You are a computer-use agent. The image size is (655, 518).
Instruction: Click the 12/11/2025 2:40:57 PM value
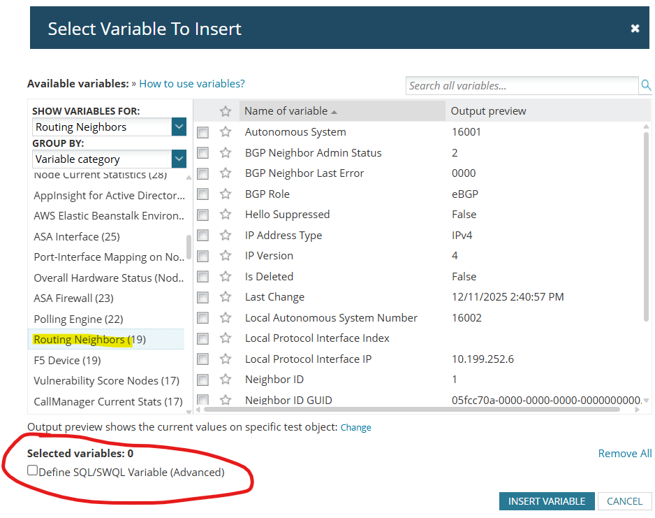tap(508, 297)
